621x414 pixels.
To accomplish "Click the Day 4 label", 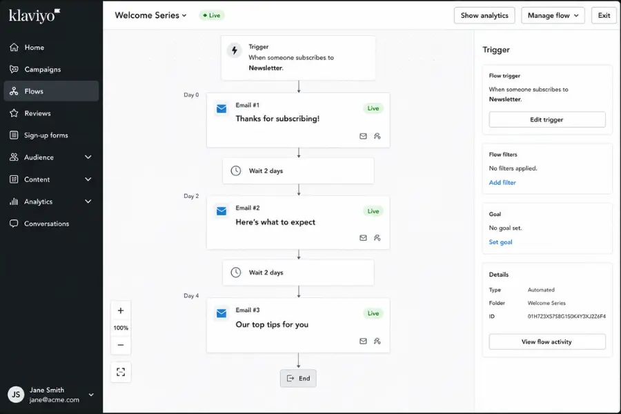I will (x=191, y=296).
